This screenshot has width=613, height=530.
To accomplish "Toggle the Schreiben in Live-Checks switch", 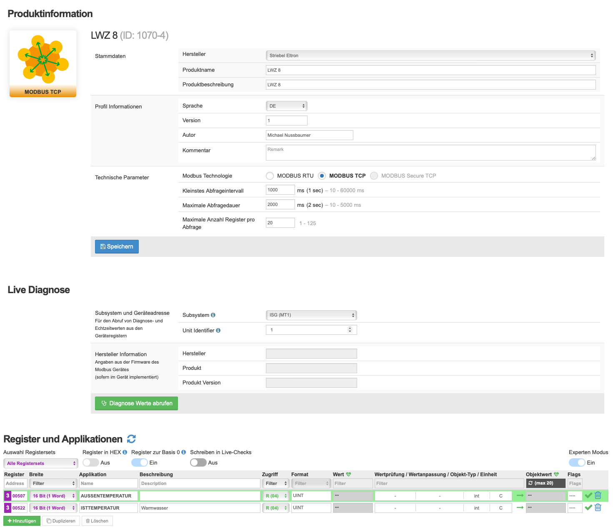I will 198,463.
